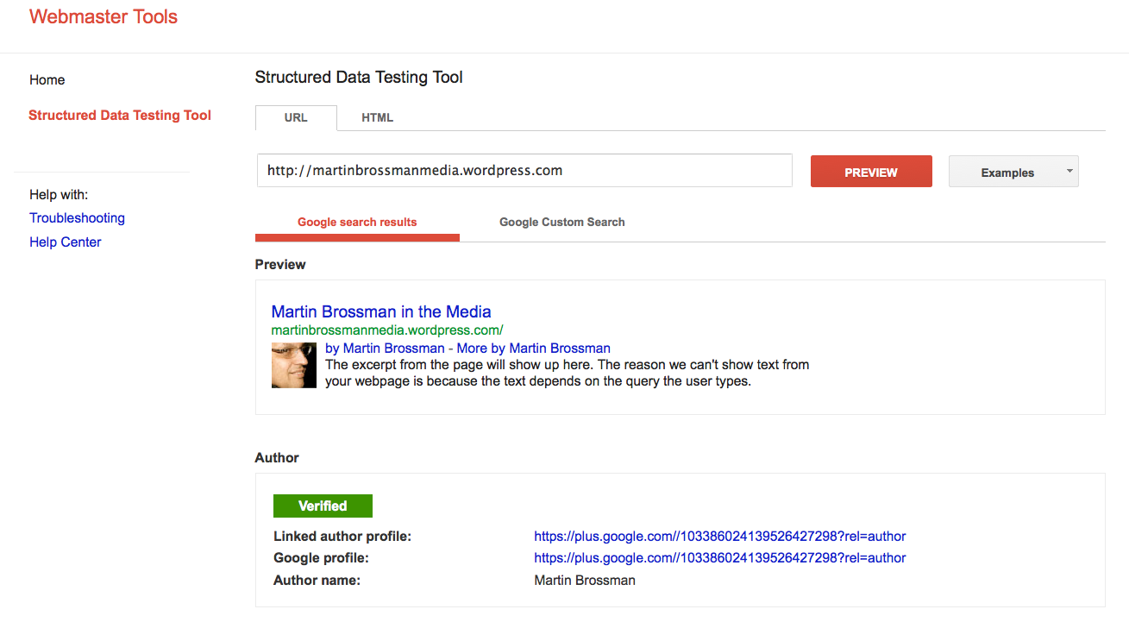Expand the Examples dropdown
Viewport: 1129px width, 622px height.
1013,172
